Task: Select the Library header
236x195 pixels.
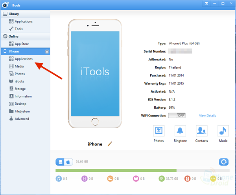Action: click(x=26, y=14)
